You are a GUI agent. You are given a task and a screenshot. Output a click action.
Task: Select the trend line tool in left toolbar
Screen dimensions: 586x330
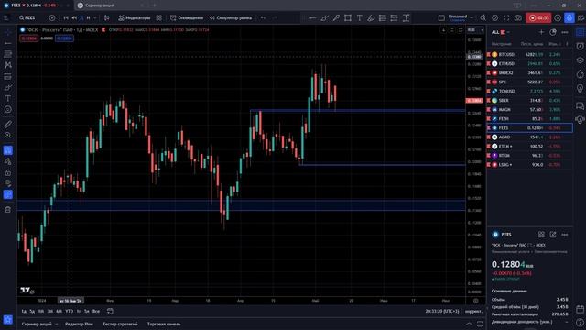tap(8, 43)
